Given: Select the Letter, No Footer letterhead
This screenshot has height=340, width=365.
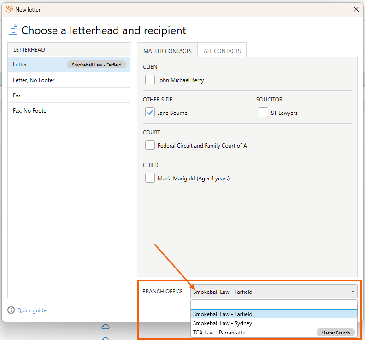Looking at the screenshot, I should pyautogui.click(x=69, y=80).
